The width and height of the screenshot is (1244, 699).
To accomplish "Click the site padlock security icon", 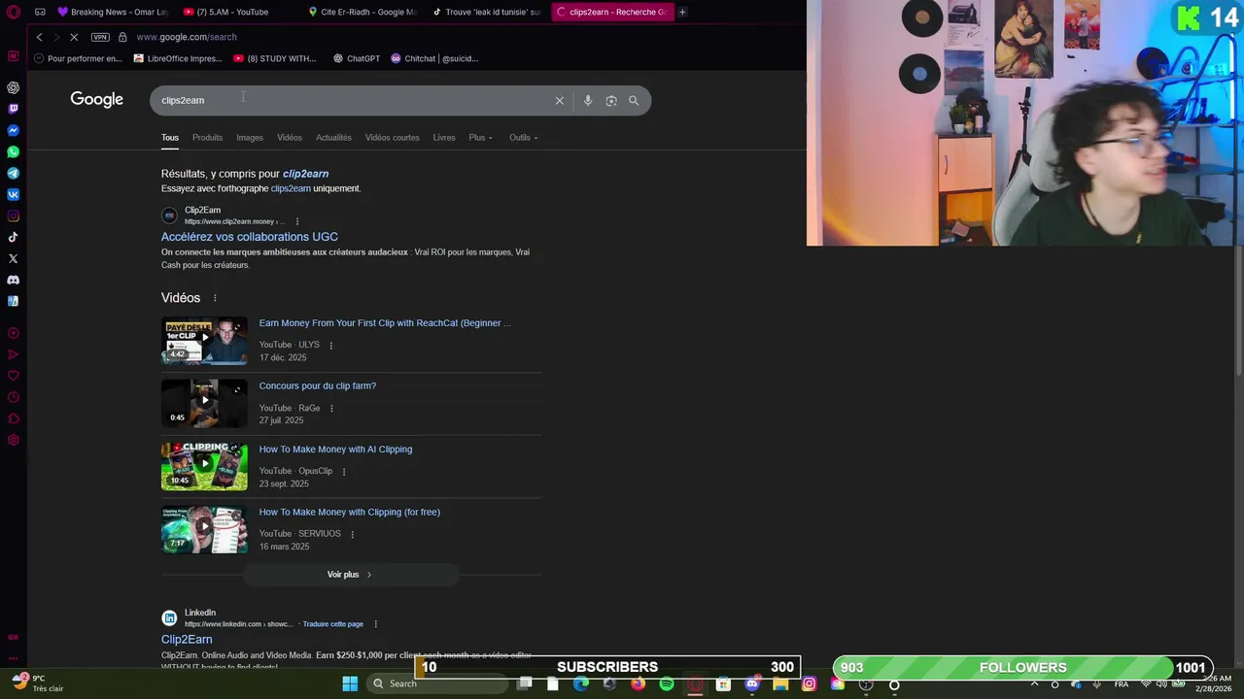I will coord(122,37).
